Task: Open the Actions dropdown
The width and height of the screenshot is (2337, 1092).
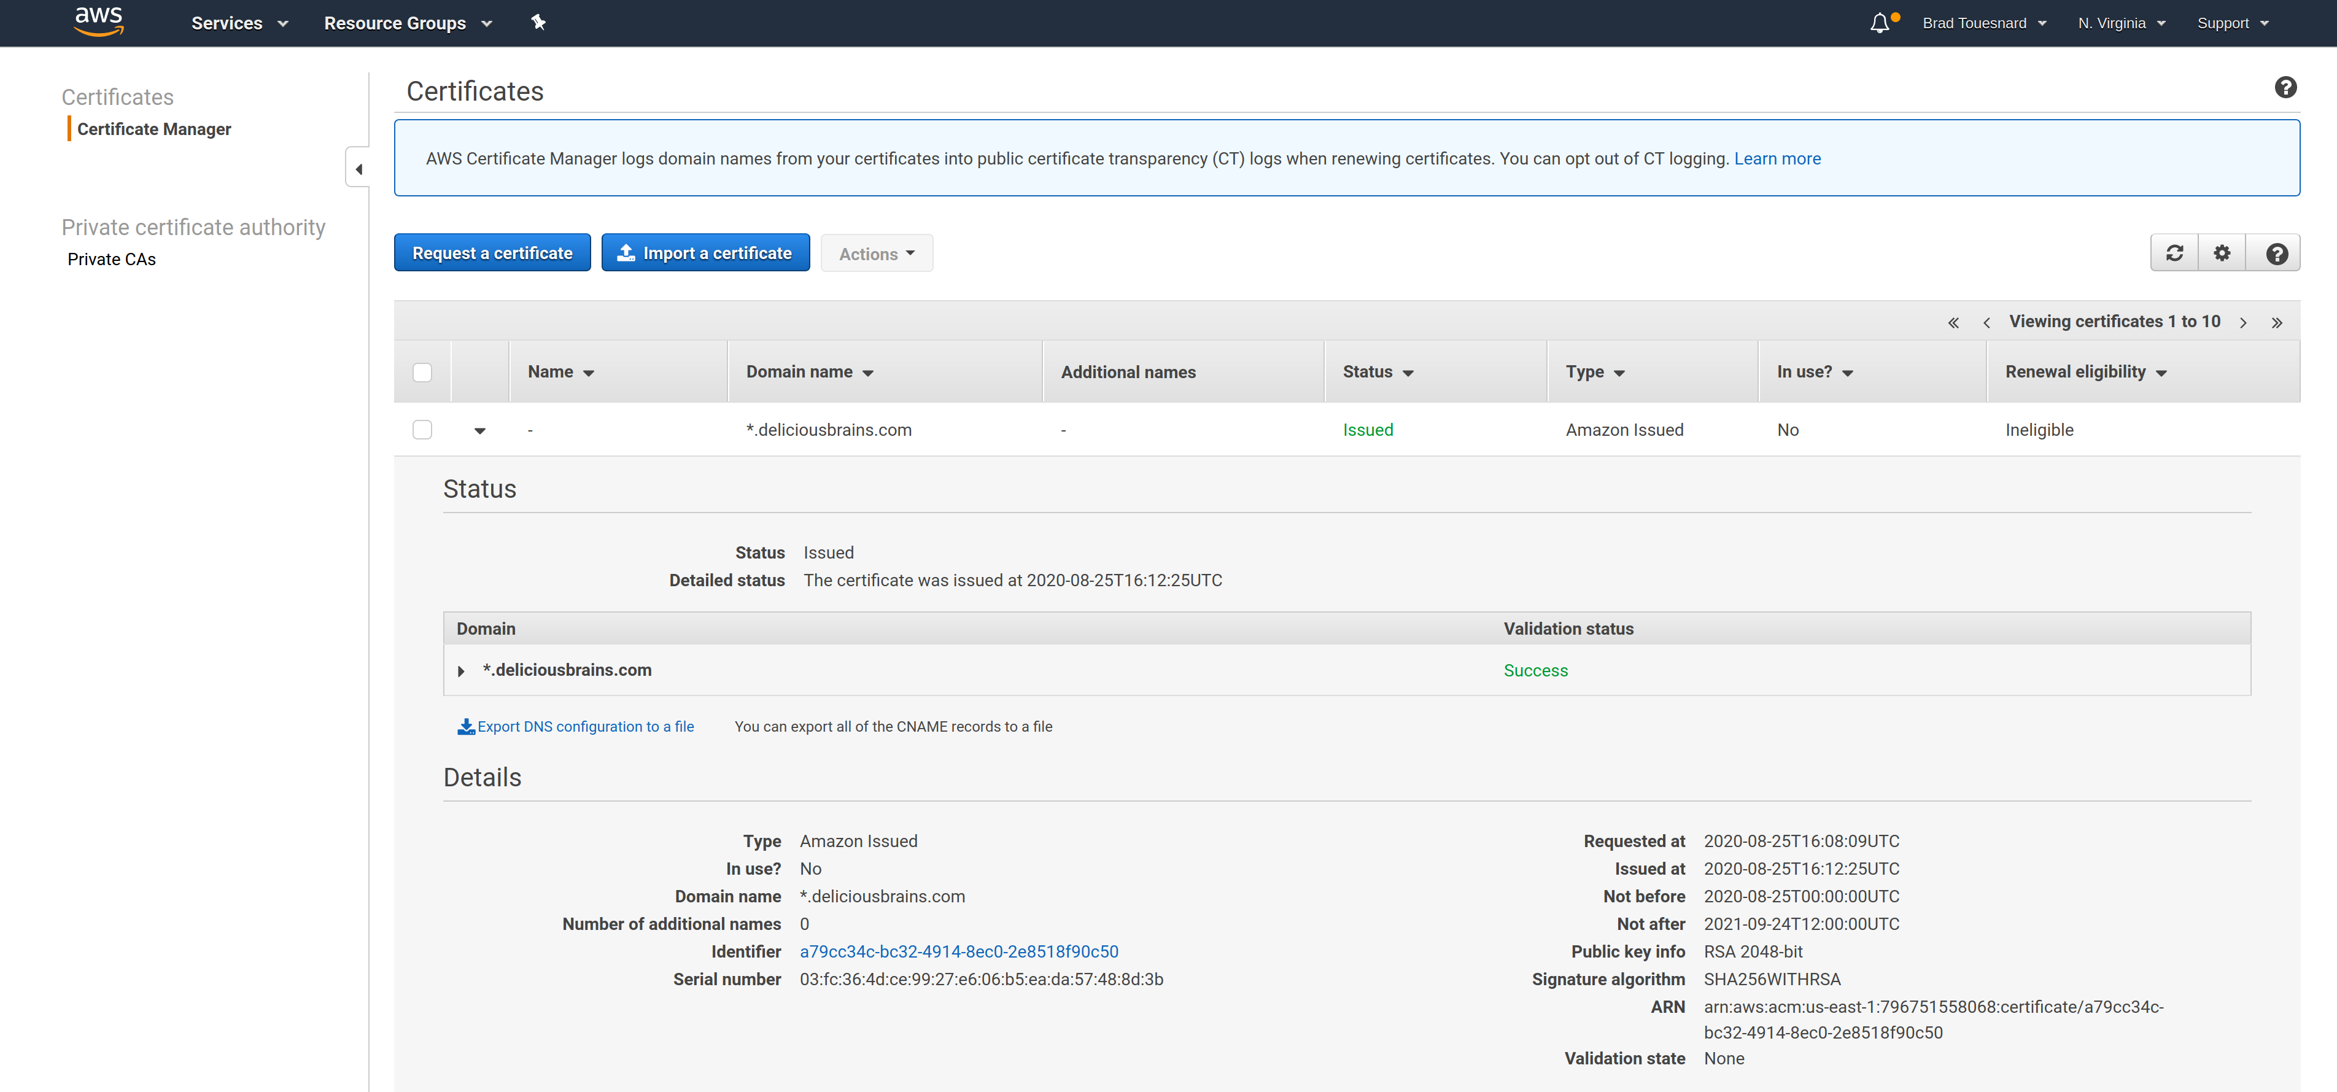Action: (877, 253)
